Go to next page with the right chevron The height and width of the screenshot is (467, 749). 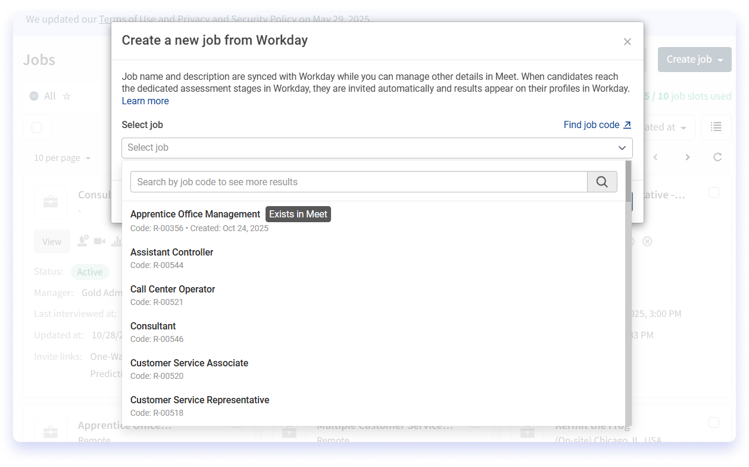(x=687, y=157)
